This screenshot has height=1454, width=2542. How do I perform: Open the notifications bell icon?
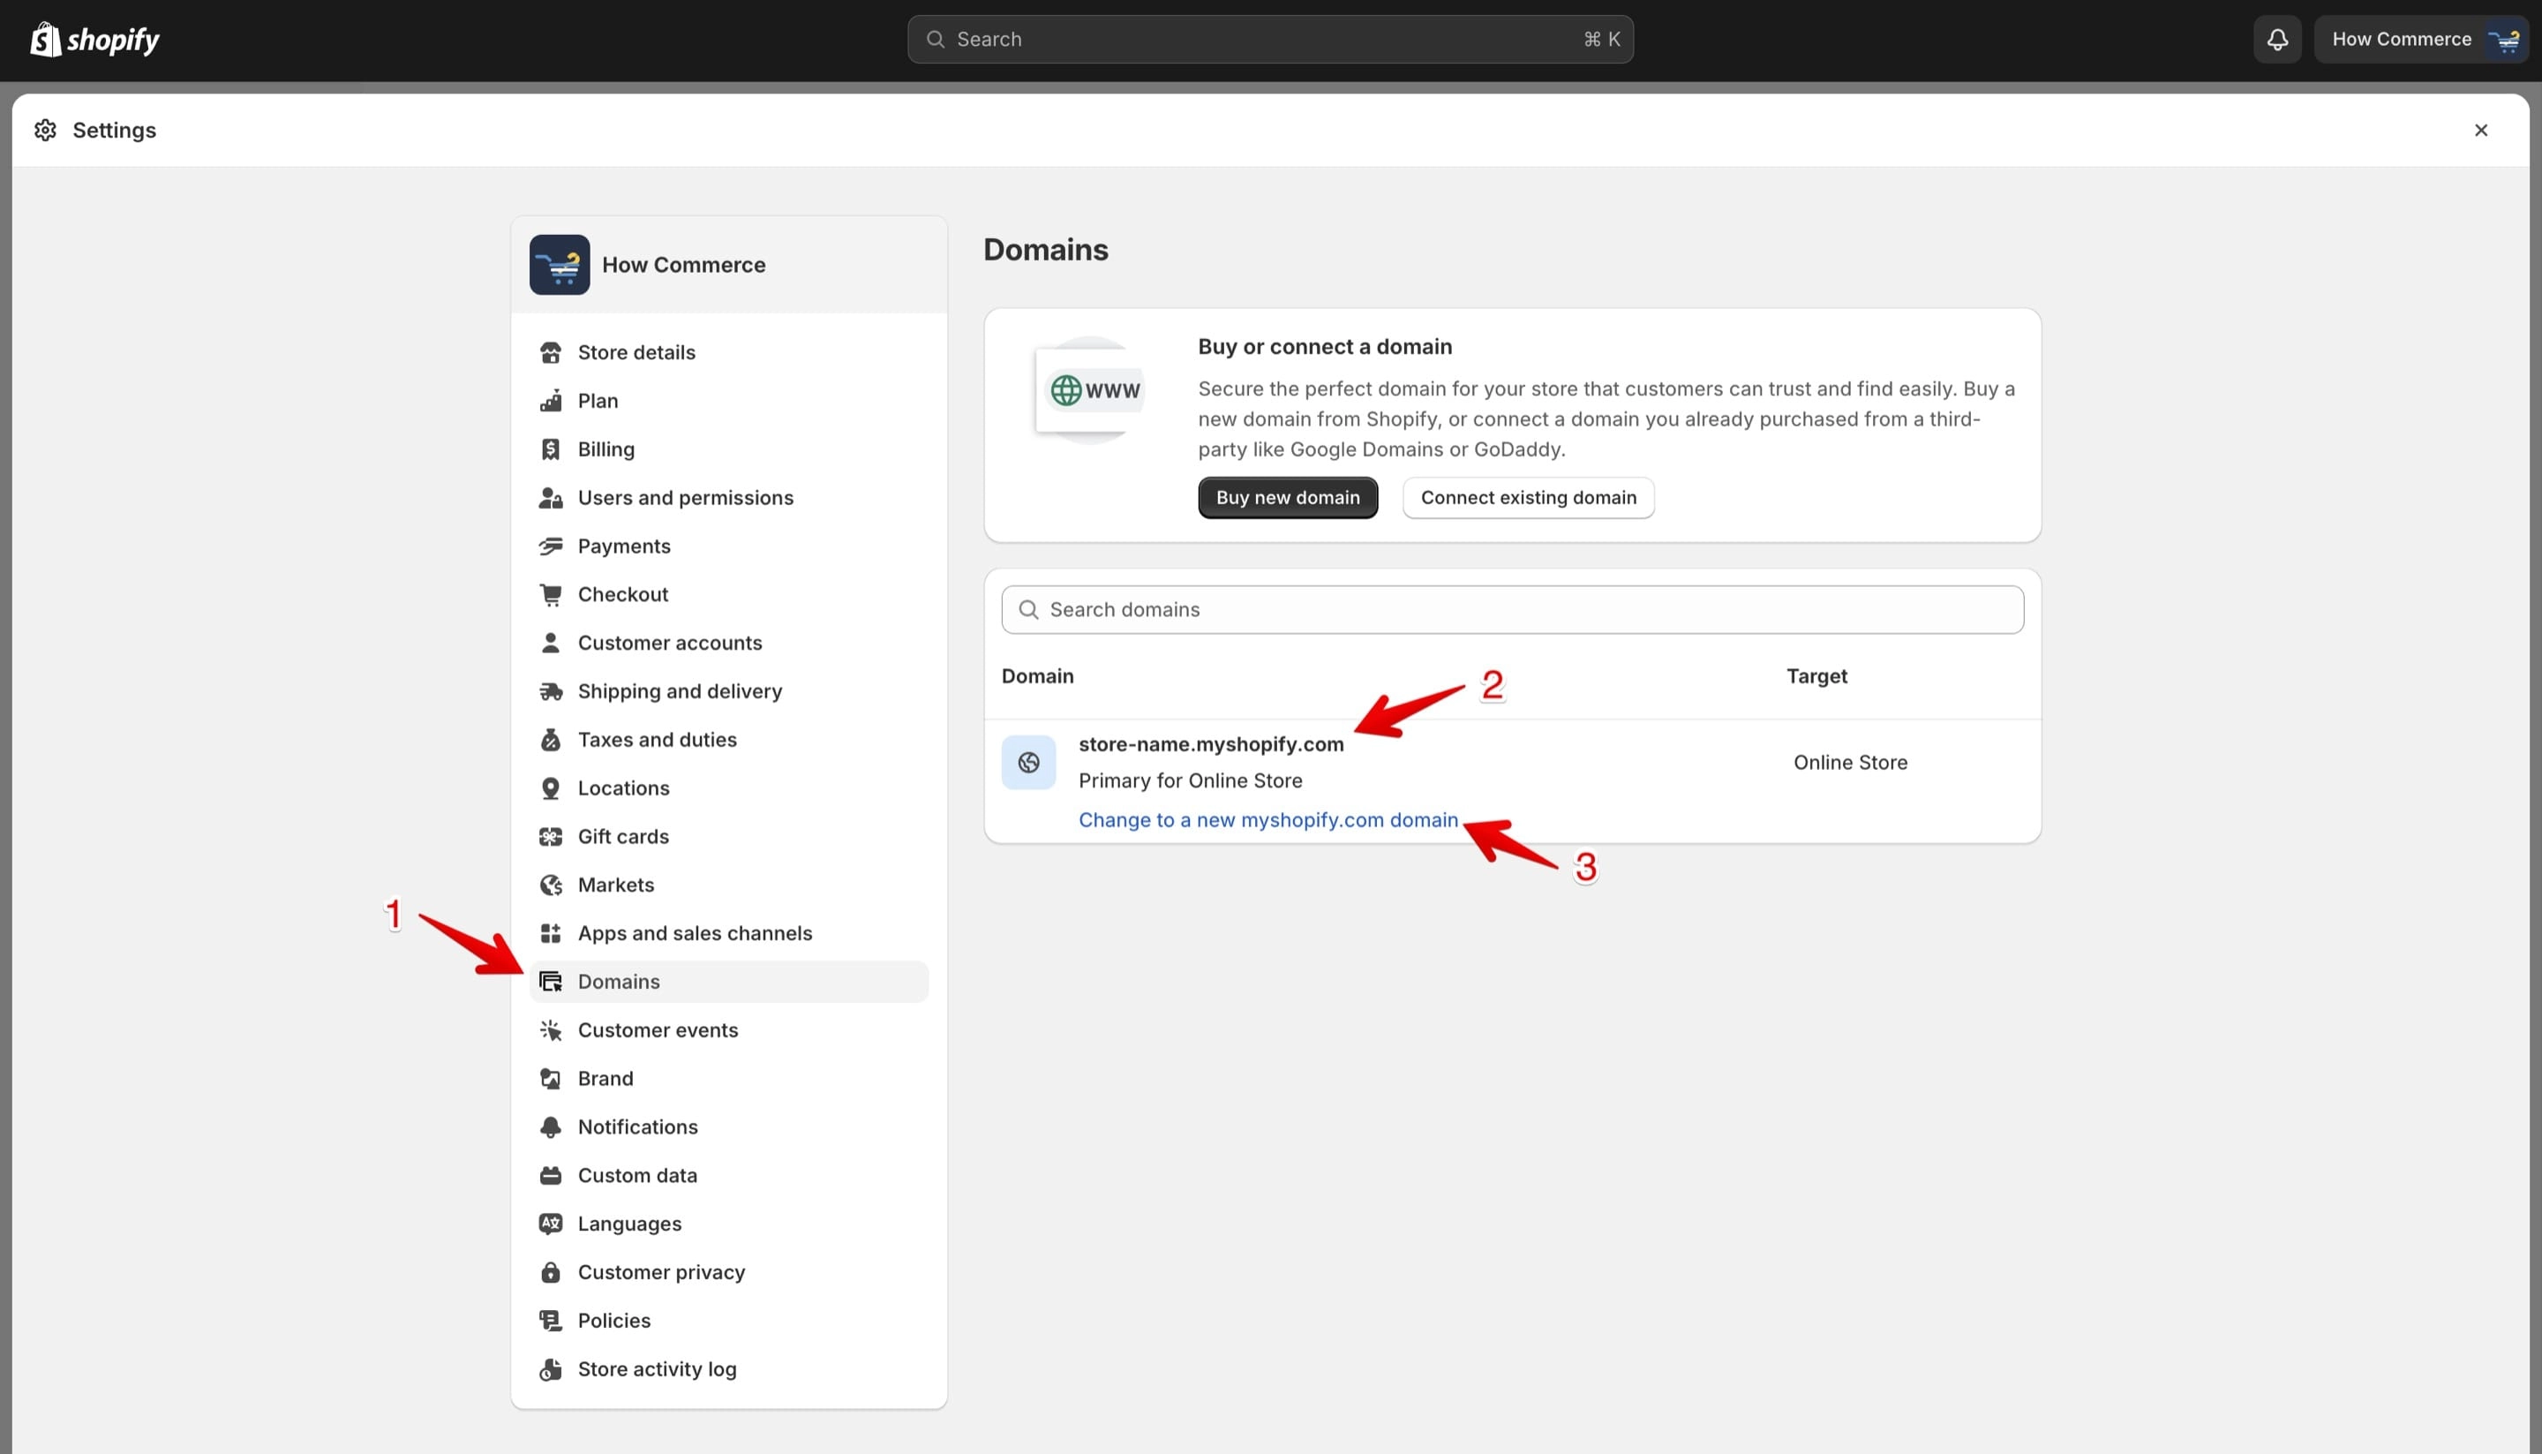[x=2277, y=39]
